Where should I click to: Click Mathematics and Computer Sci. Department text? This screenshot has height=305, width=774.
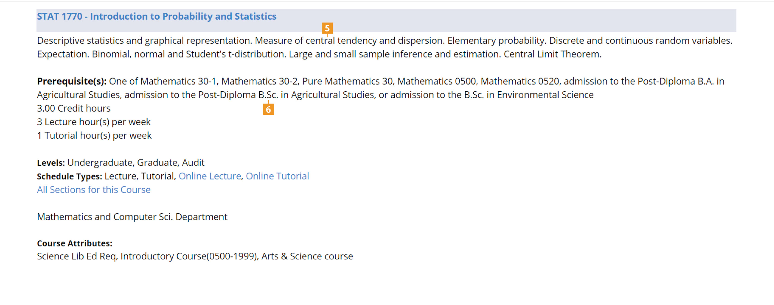click(132, 217)
